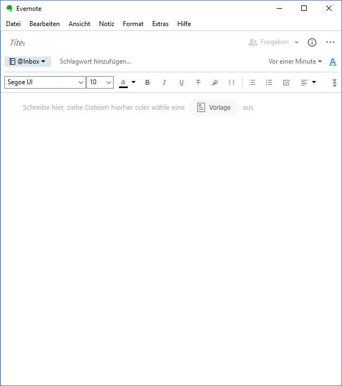Image resolution: width=342 pixels, height=386 pixels.
Task: Toggle underline formatting
Action: pos(182,83)
